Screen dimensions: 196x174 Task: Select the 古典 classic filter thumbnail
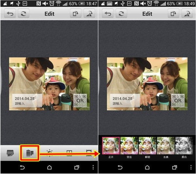coord(166,146)
